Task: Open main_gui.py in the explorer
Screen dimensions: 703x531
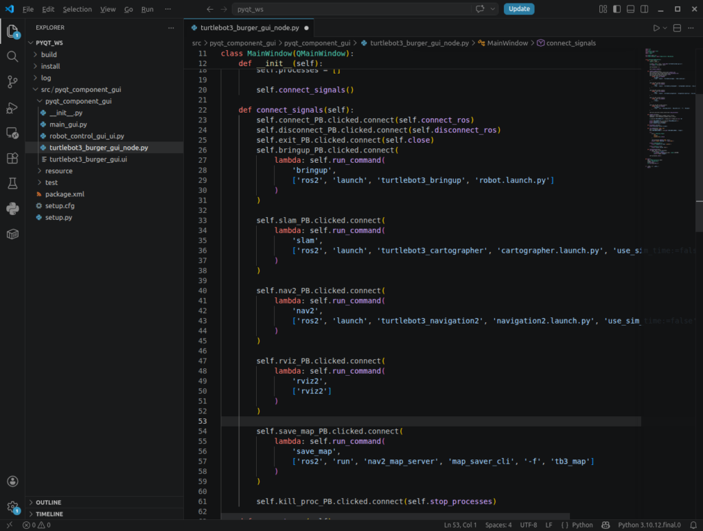Action: tap(105, 124)
